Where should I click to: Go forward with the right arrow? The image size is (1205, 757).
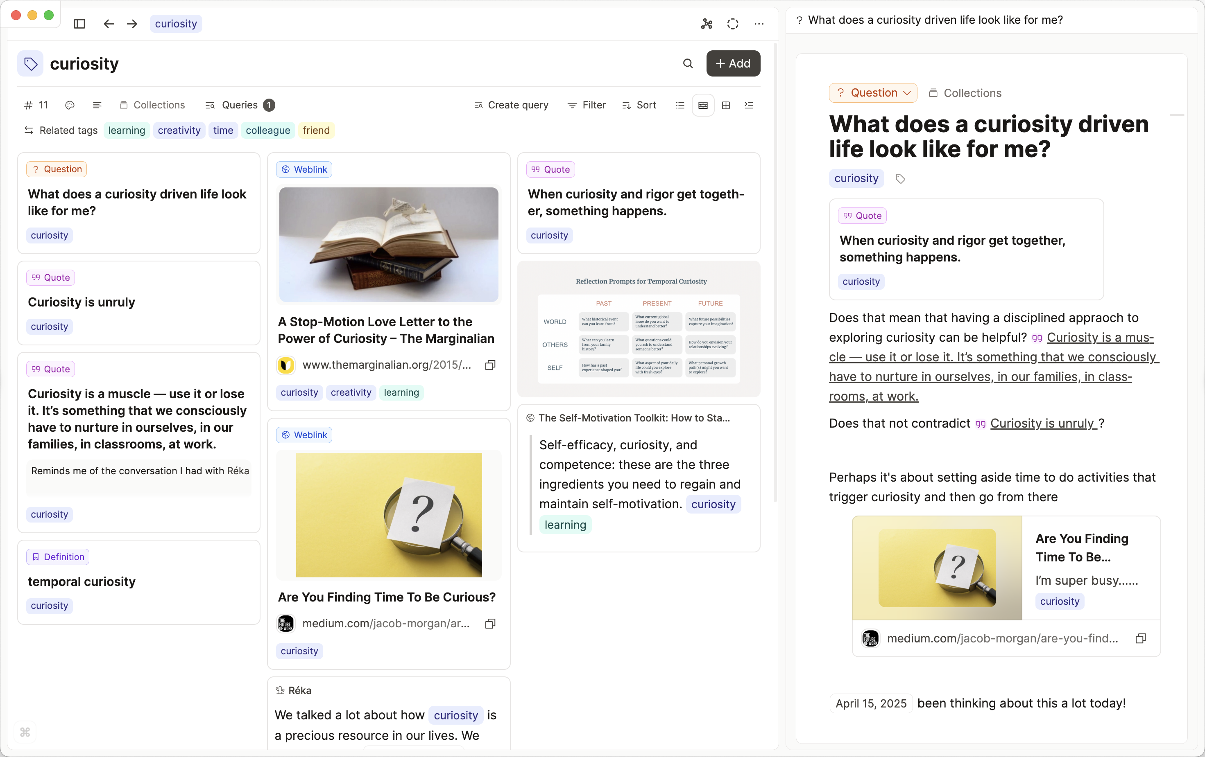[x=132, y=23]
